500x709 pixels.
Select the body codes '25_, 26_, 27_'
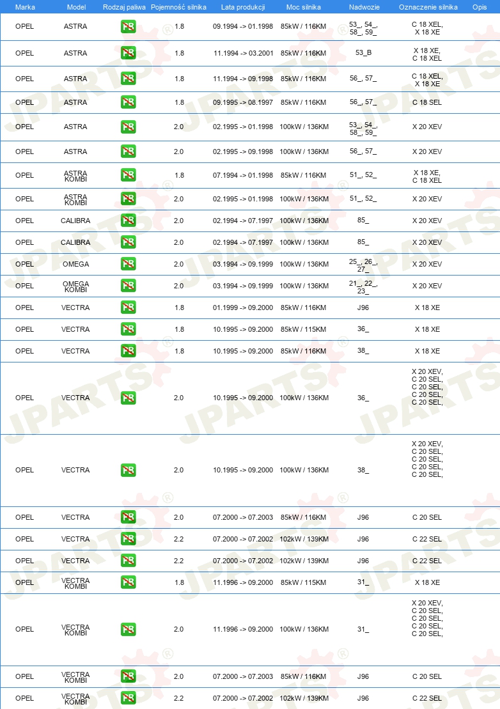(x=363, y=265)
